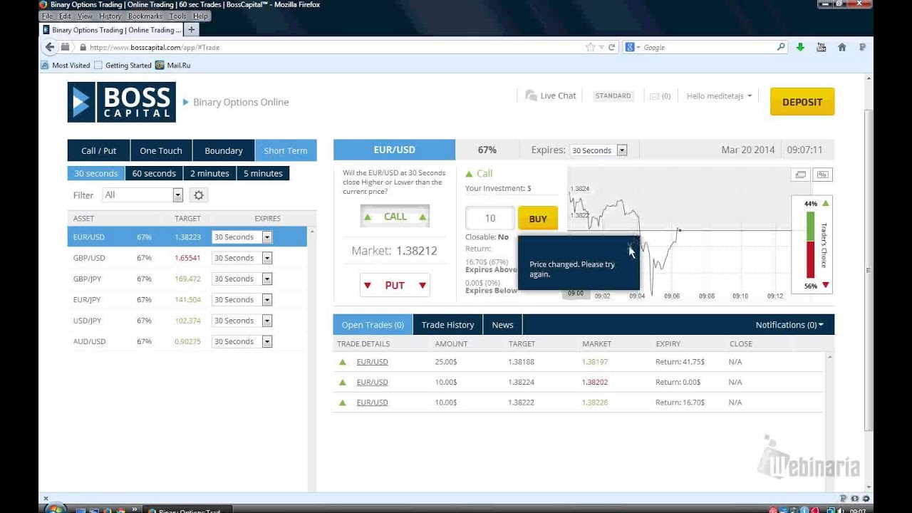Screen dimensions: 912x513
Task: Click the search magnifier in Google box
Action: (781, 47)
